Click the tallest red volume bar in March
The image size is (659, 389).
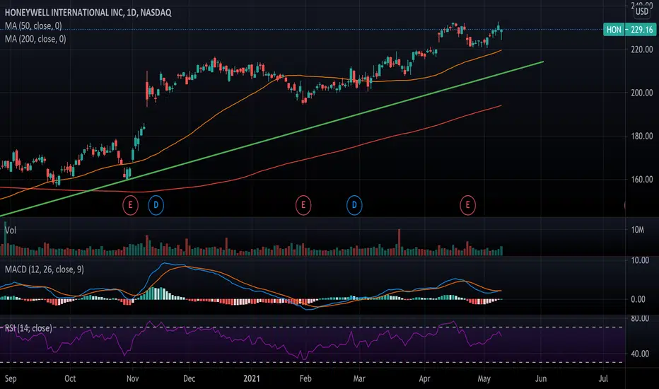coord(400,242)
